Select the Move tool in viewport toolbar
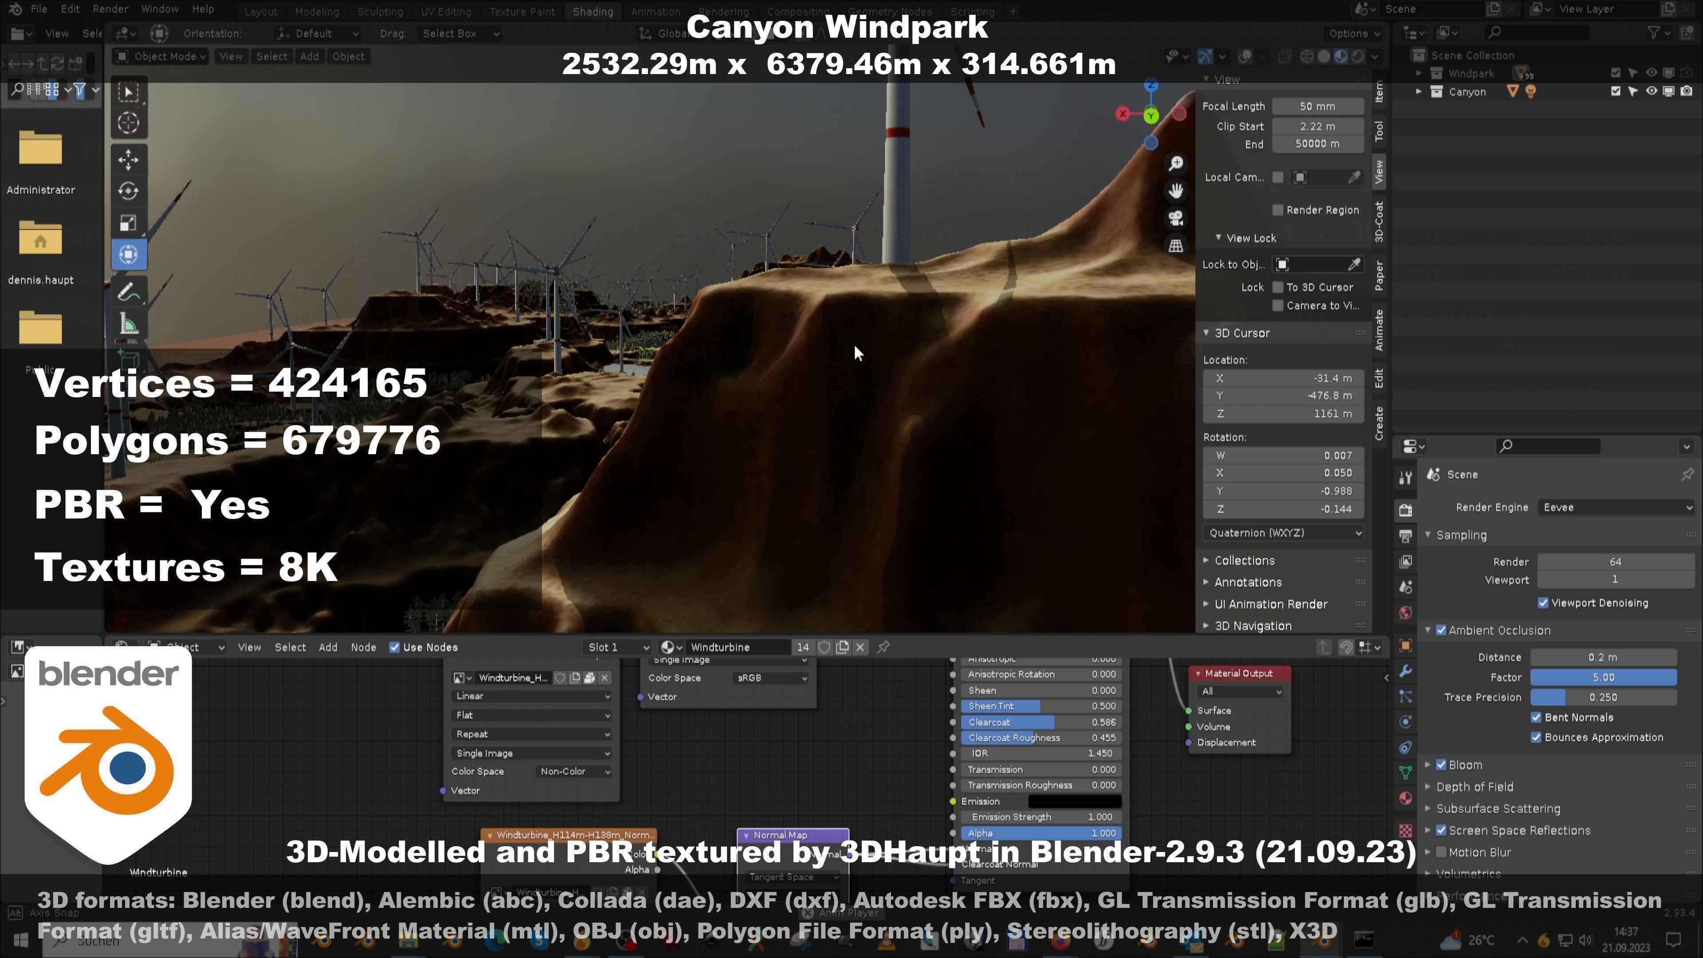Image resolution: width=1703 pixels, height=958 pixels. (128, 159)
